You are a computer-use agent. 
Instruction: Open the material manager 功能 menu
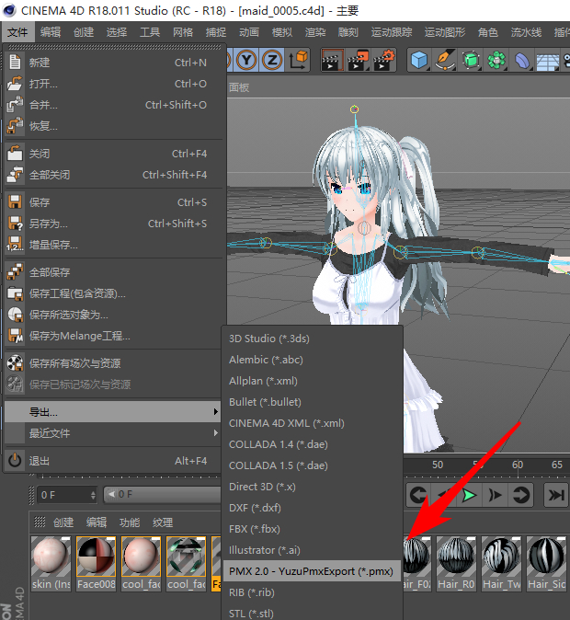(x=130, y=522)
